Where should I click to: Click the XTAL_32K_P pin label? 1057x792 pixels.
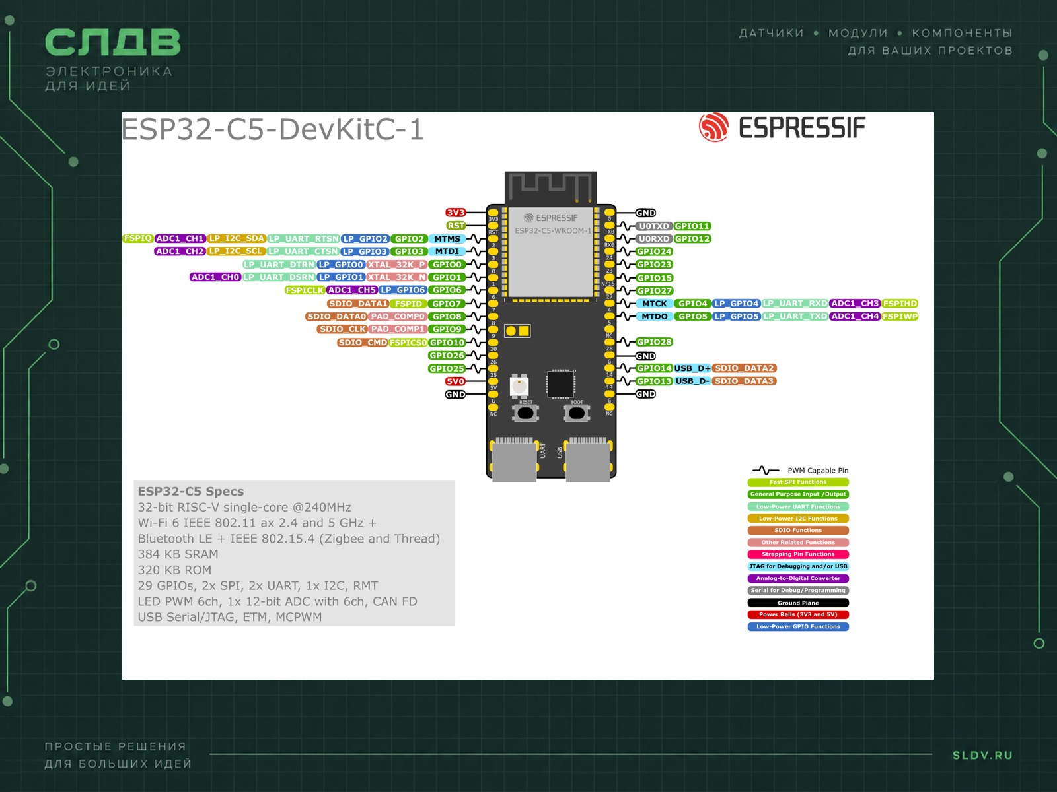click(396, 265)
